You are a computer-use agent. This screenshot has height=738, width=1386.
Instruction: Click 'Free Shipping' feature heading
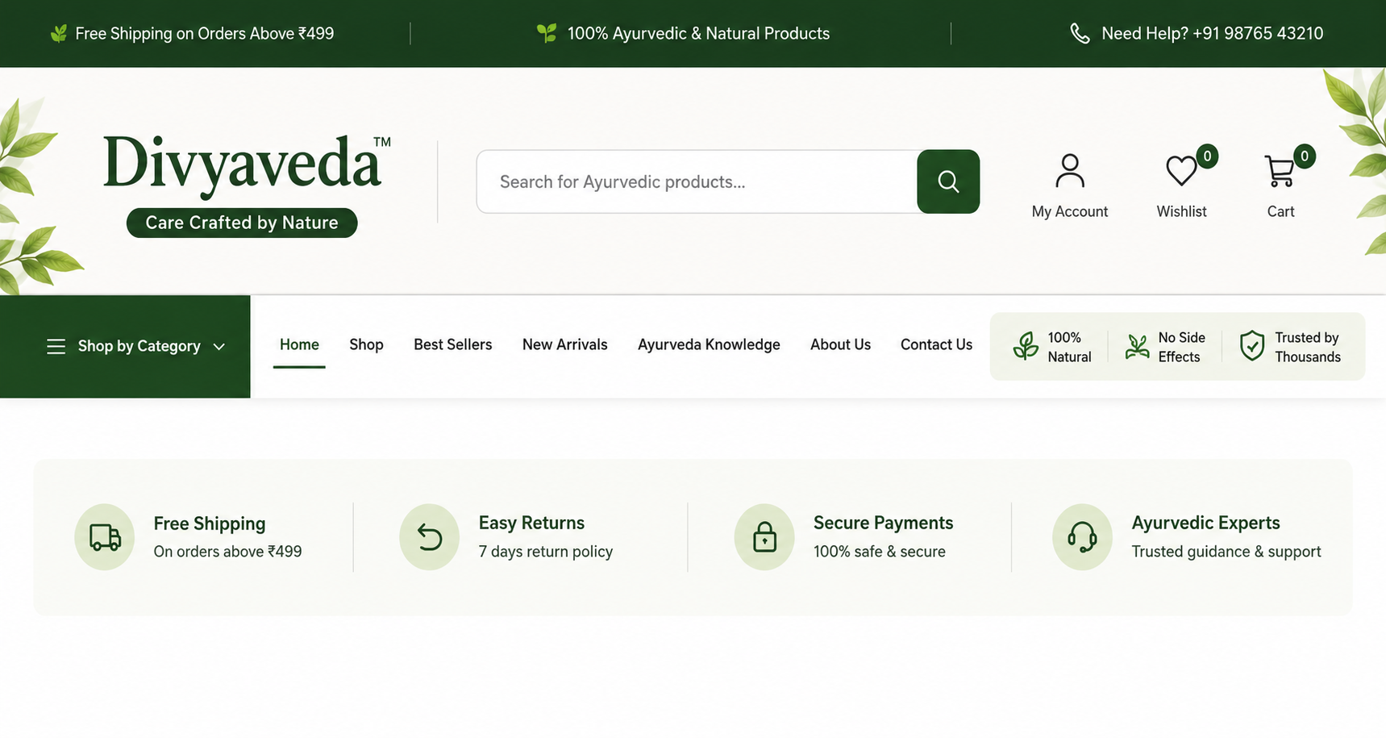210,523
